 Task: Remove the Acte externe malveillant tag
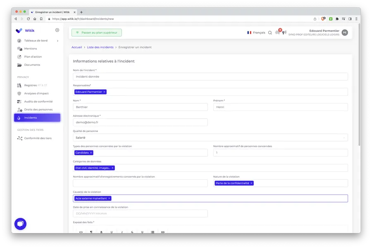(109, 198)
